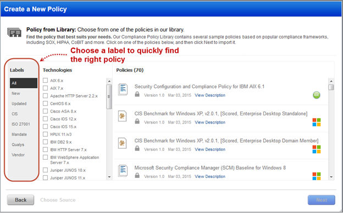343x213 pixels.
Task: Click the lock icon under Enterprise Desktop Domain Member policy
Action: (x=137, y=148)
